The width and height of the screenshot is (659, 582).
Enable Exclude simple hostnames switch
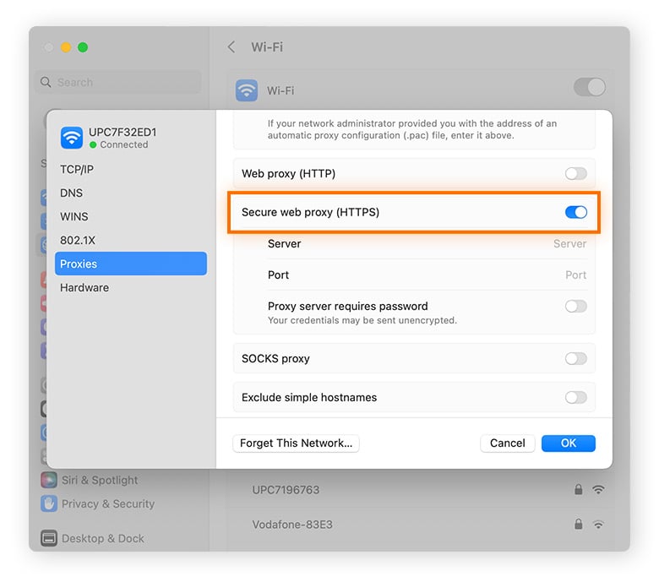coord(576,397)
